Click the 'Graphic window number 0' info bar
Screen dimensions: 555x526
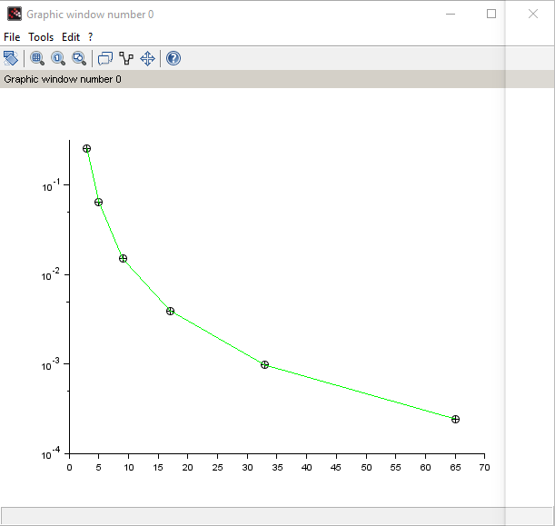[278, 79]
